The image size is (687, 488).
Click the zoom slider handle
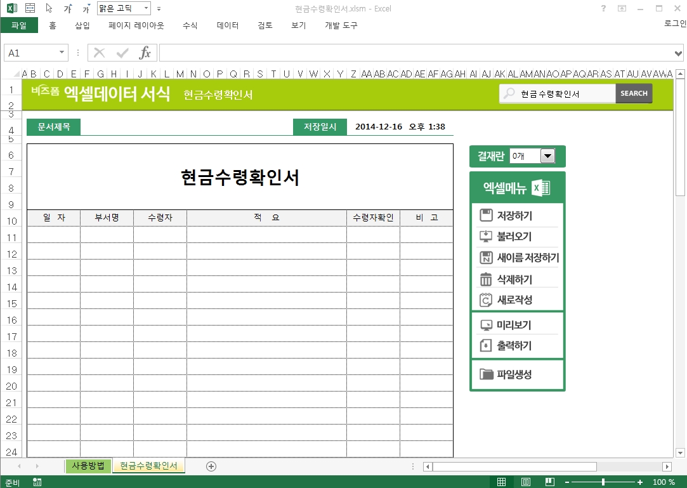coord(603,482)
